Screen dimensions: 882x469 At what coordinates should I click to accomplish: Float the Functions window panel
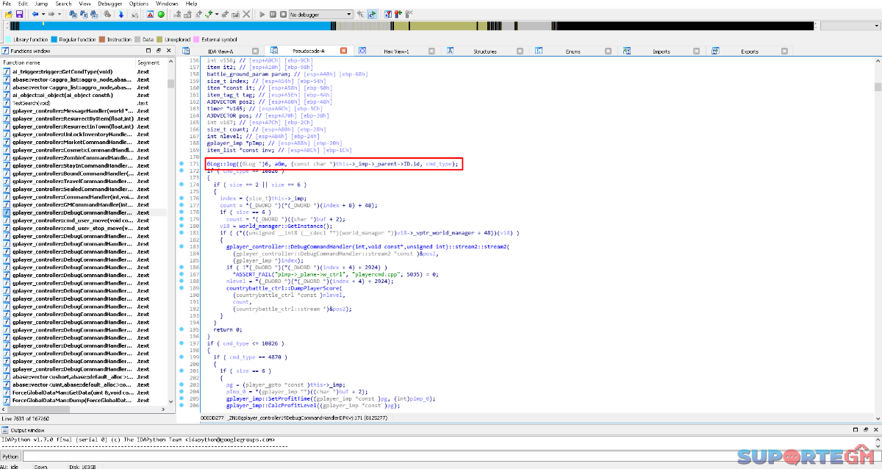pyautogui.click(x=159, y=51)
